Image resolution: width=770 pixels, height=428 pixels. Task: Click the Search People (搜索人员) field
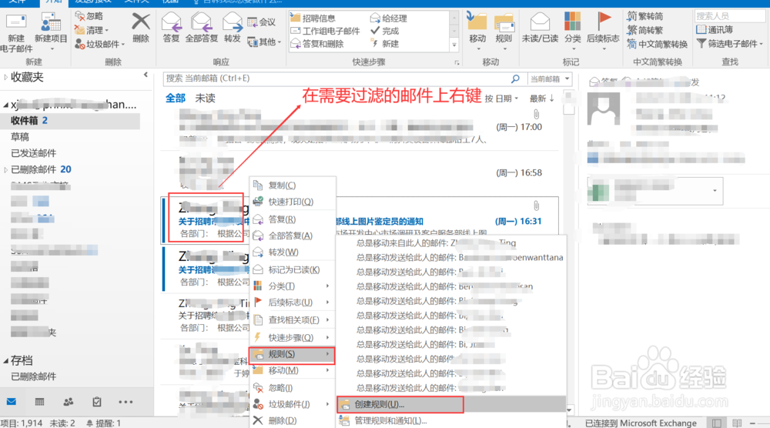coord(730,16)
